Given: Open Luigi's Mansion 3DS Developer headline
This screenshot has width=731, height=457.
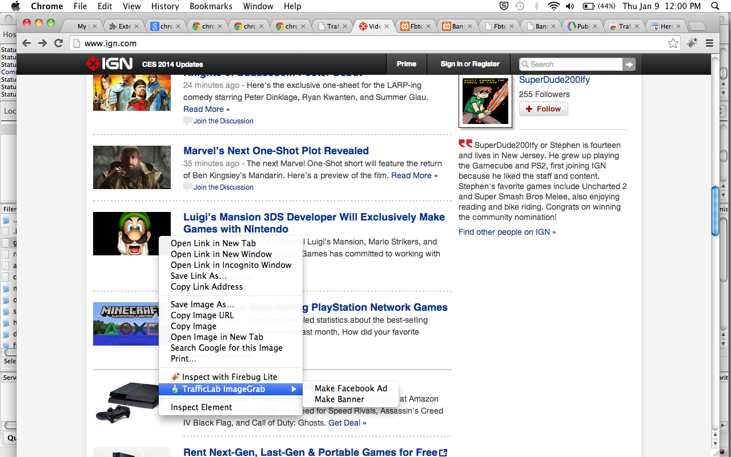Looking at the screenshot, I should (314, 223).
